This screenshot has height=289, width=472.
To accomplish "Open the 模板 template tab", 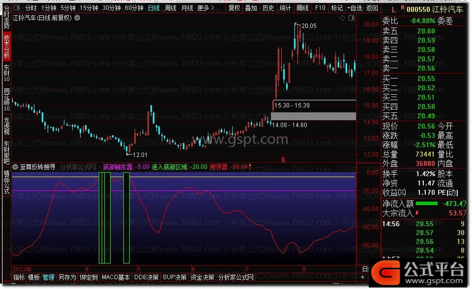I will (x=34, y=277).
